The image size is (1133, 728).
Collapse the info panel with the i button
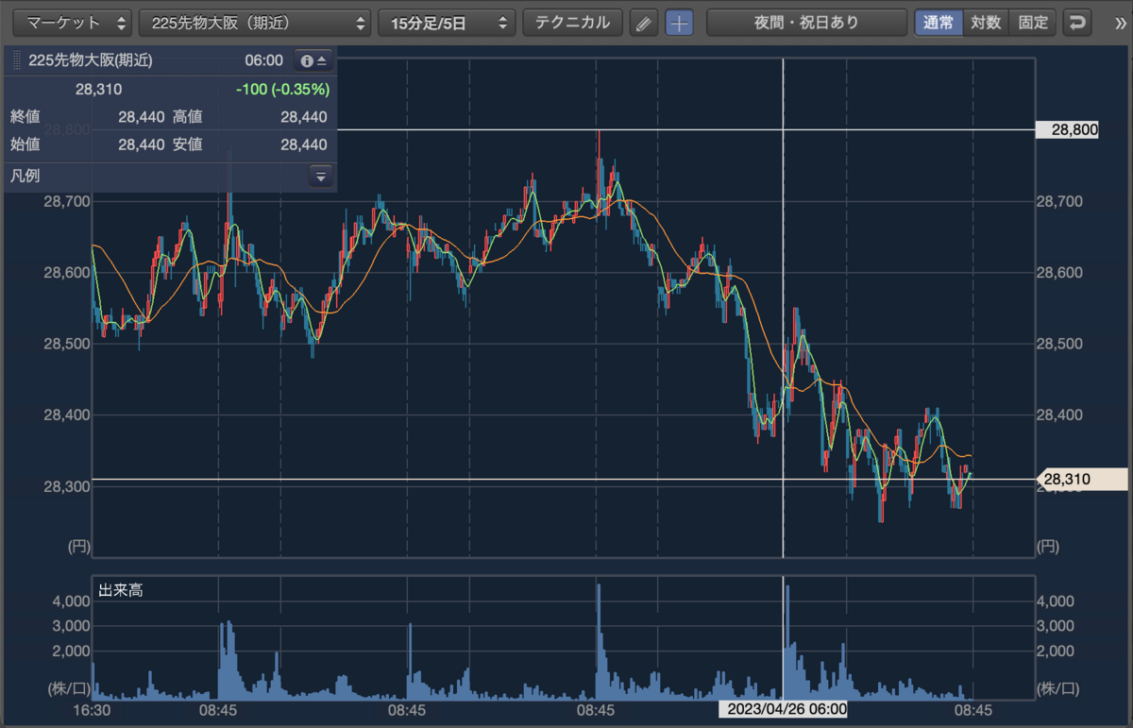tap(313, 60)
